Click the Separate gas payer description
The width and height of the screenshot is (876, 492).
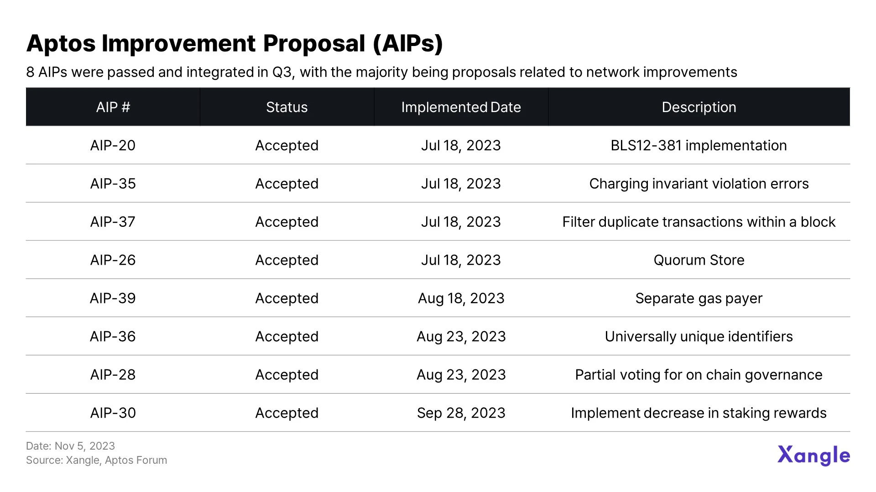[x=699, y=298]
